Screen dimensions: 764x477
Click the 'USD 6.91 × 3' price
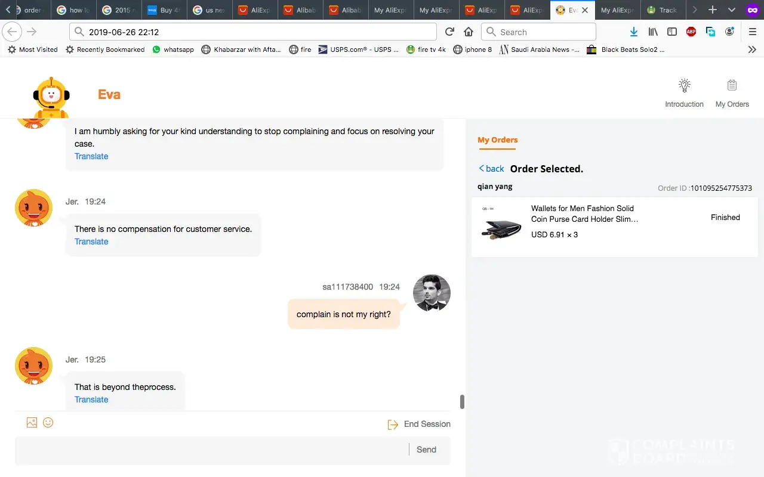pyautogui.click(x=554, y=235)
